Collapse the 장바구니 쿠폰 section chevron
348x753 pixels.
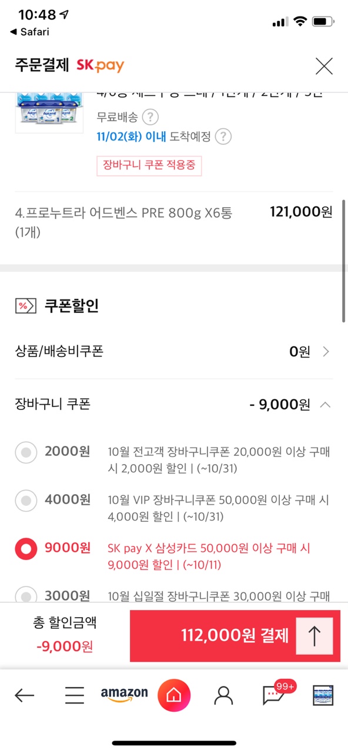click(x=325, y=405)
